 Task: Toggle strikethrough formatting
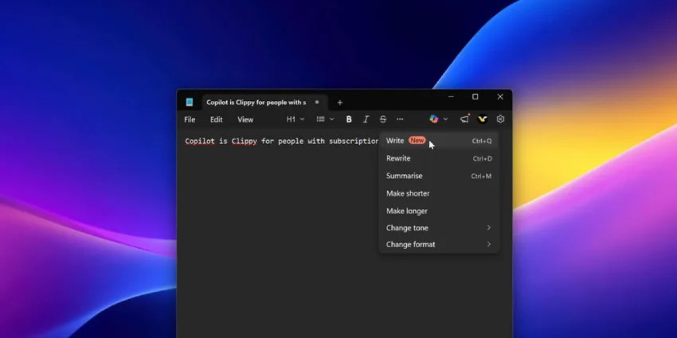coord(383,119)
